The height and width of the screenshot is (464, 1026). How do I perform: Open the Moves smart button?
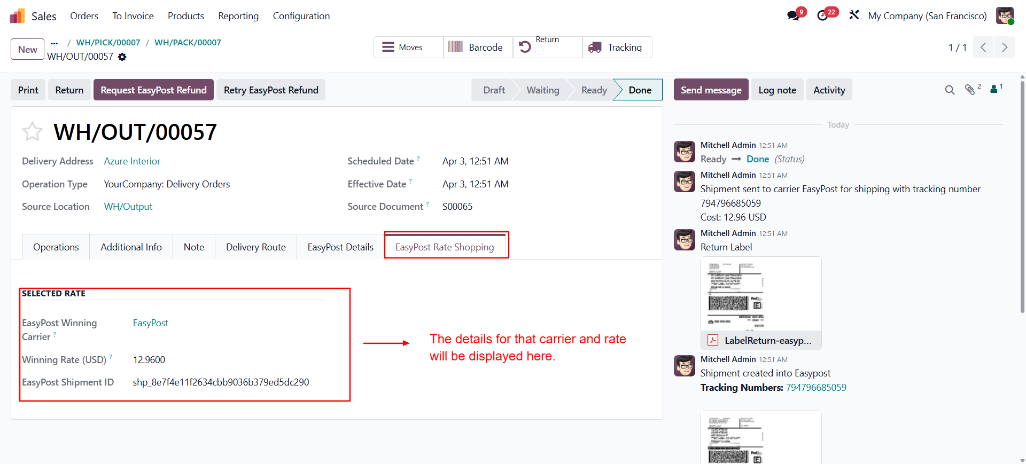[x=409, y=47]
